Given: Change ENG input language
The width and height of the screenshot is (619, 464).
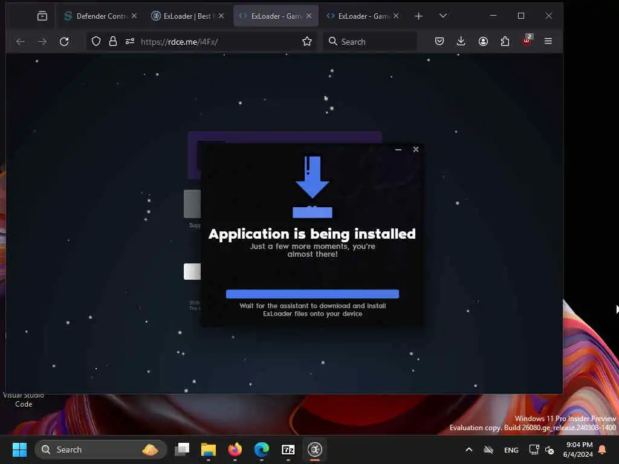Looking at the screenshot, I should (x=511, y=449).
